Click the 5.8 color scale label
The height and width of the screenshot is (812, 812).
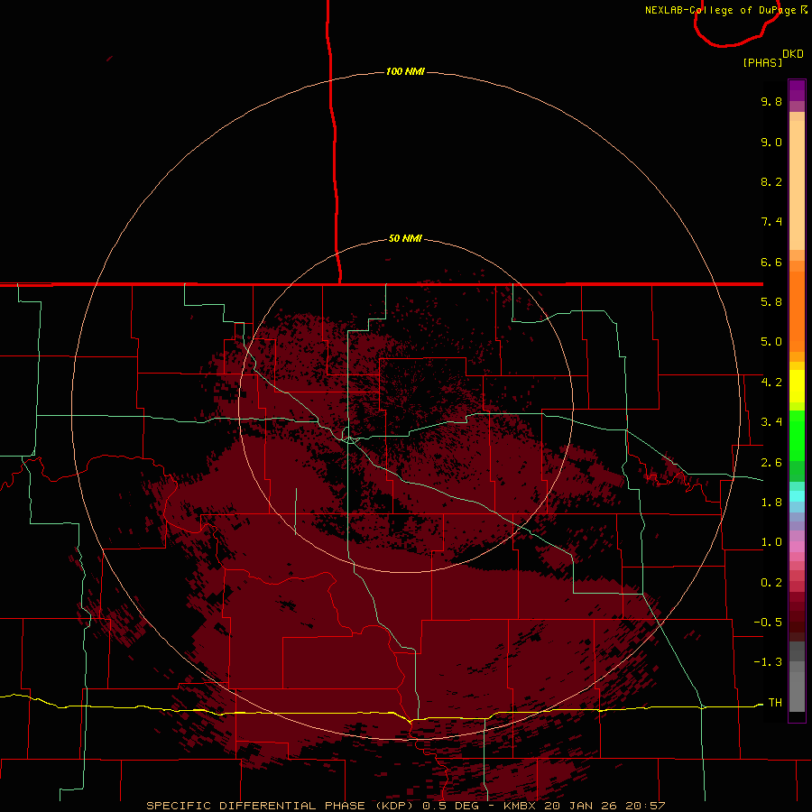point(771,302)
